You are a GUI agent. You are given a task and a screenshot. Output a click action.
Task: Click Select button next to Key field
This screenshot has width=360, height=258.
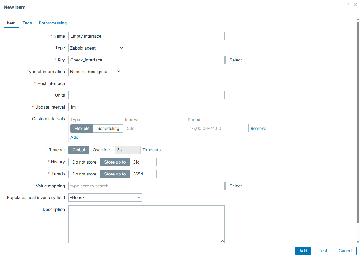(236, 60)
